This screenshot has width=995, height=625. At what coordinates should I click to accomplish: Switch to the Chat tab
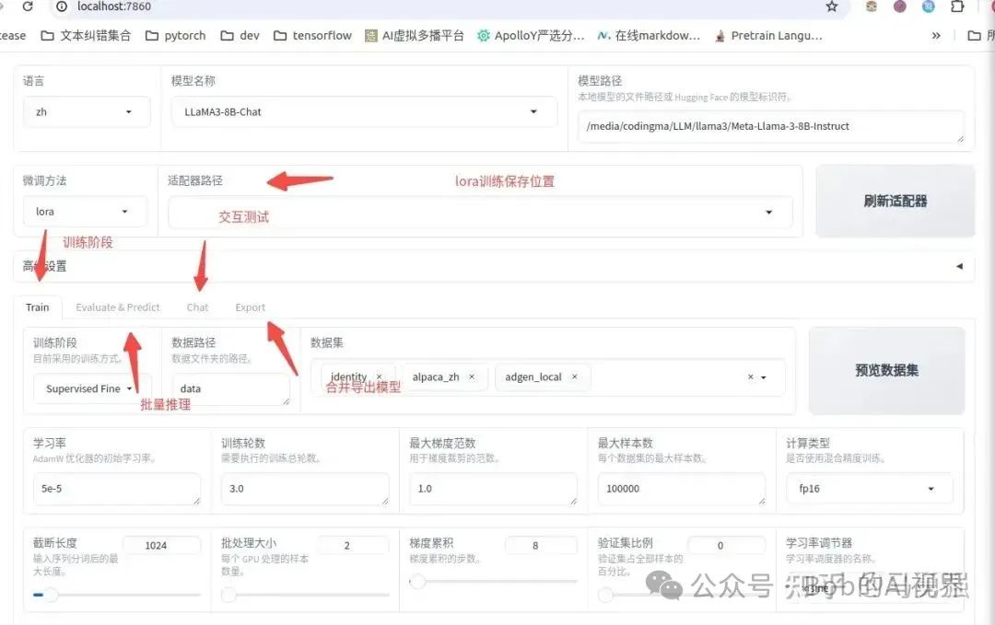click(x=197, y=307)
